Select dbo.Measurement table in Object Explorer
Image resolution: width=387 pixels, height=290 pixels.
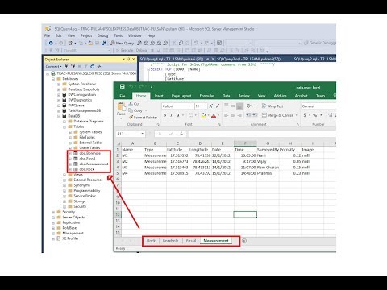click(x=94, y=164)
